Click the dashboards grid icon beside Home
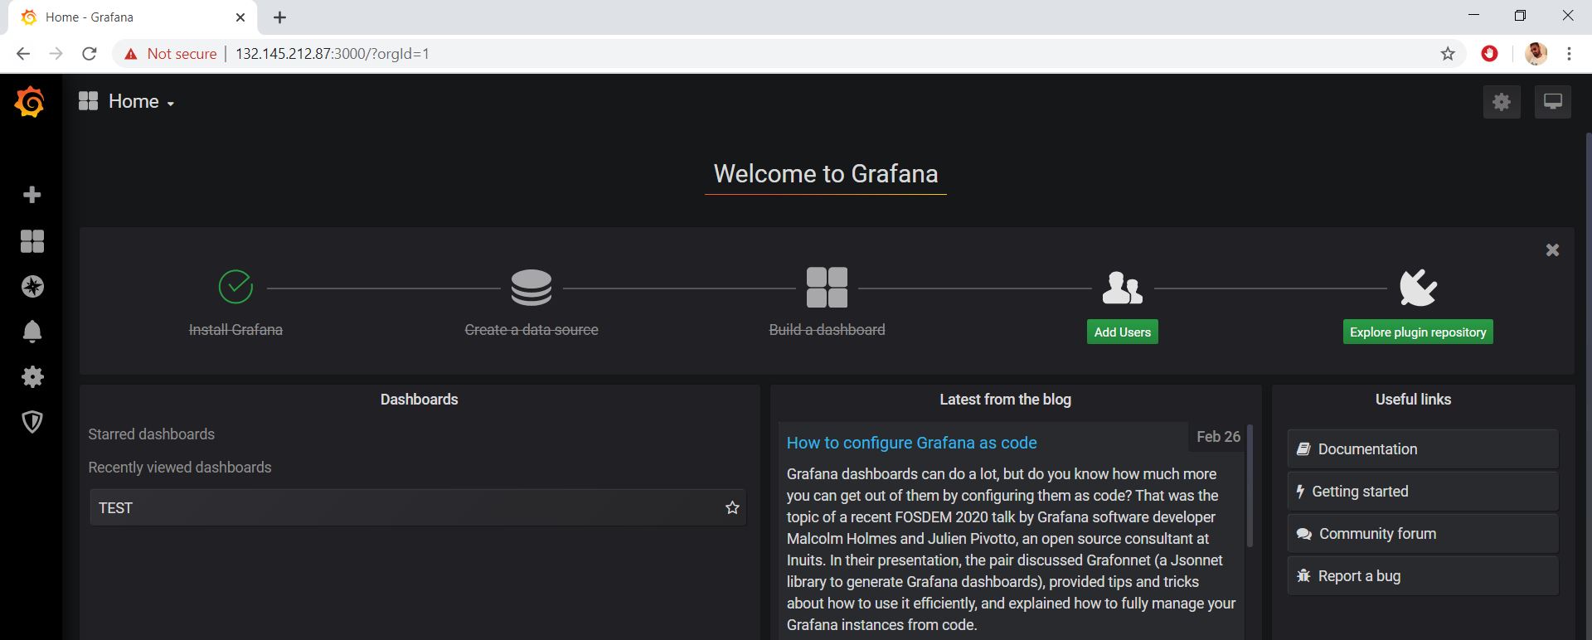 click(88, 101)
